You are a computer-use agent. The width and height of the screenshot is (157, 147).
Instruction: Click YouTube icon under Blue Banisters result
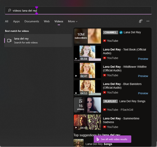(x=105, y=93)
